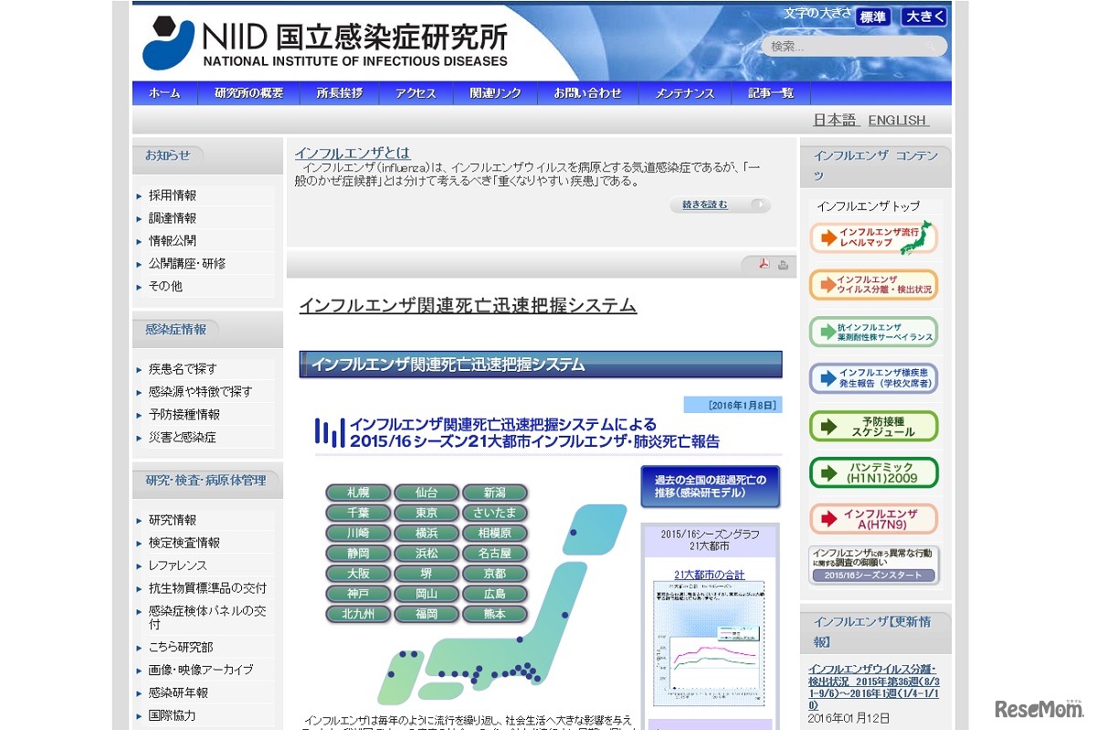Image resolution: width=1096 pixels, height=730 pixels.
Task: Open 公開講座・研修 in the sidebar
Action: point(187,263)
